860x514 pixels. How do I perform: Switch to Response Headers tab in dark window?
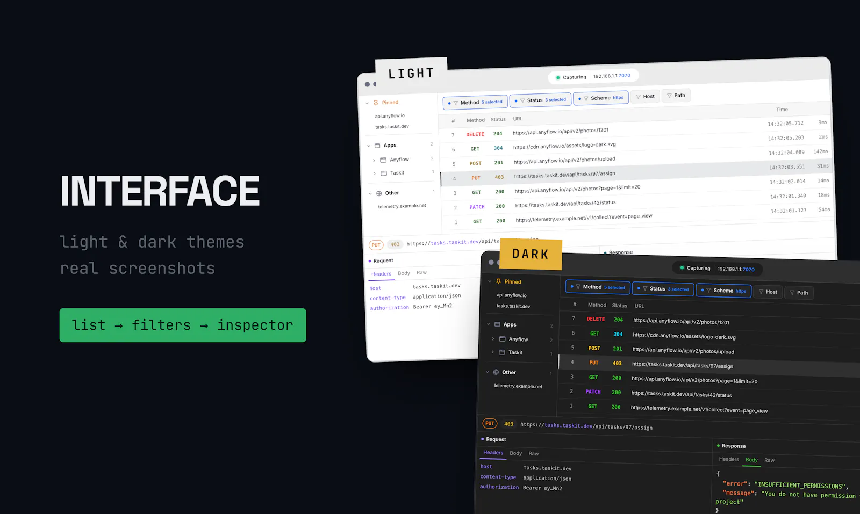pyautogui.click(x=729, y=459)
